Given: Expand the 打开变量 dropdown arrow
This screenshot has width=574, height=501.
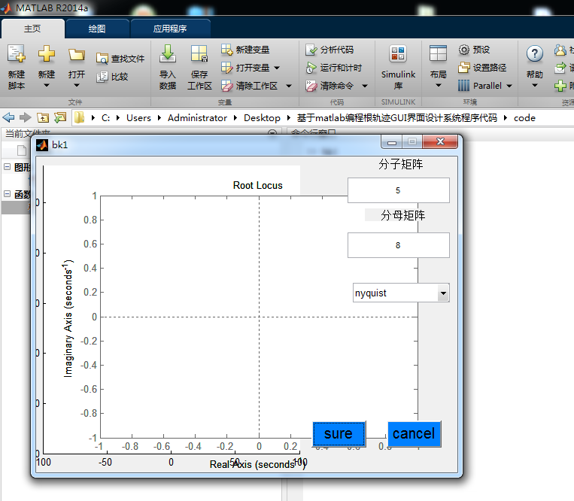Looking at the screenshot, I should pyautogui.click(x=277, y=68).
